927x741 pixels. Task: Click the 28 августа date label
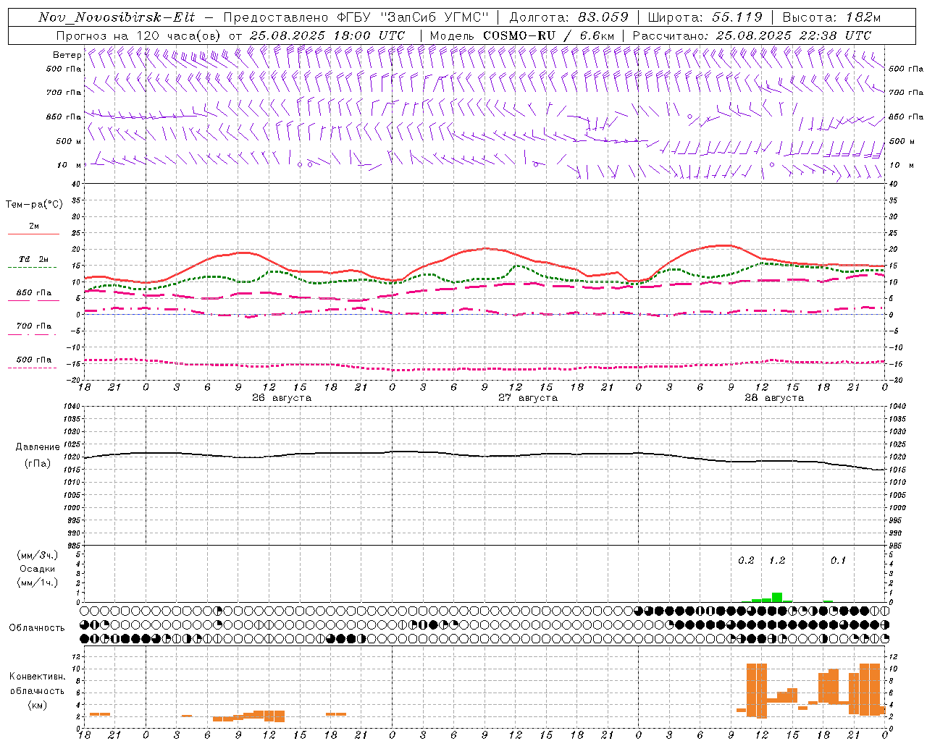click(773, 398)
